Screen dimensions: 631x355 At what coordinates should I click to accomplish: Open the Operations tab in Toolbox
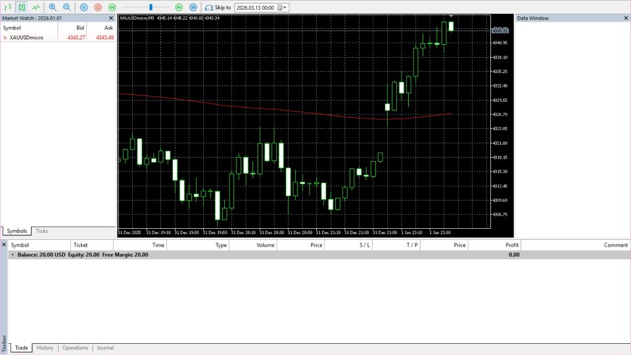(75, 348)
